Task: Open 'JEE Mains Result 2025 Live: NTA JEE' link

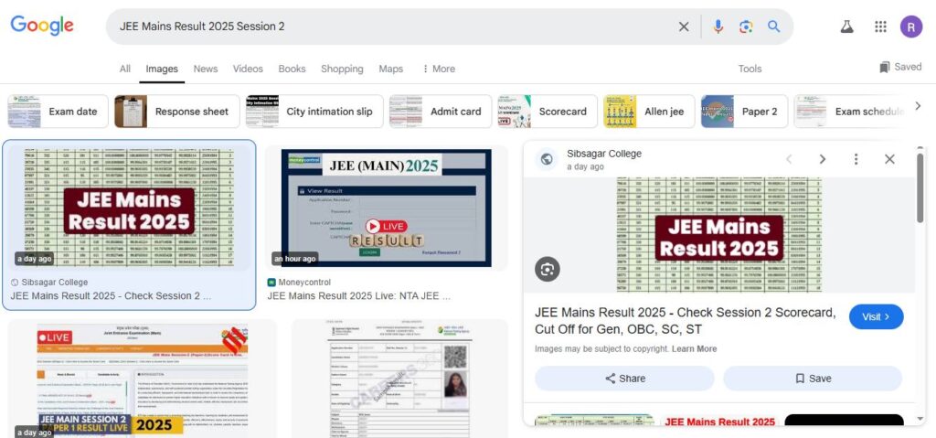Action: point(358,295)
